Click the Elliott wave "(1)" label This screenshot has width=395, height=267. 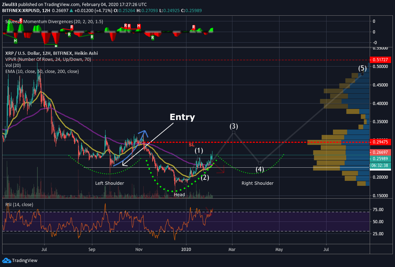pos(199,151)
